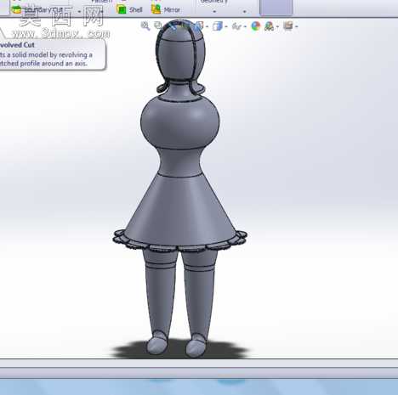Expand the dropdown arrow right of Geometry
This screenshot has height=395, width=398.
point(244,12)
